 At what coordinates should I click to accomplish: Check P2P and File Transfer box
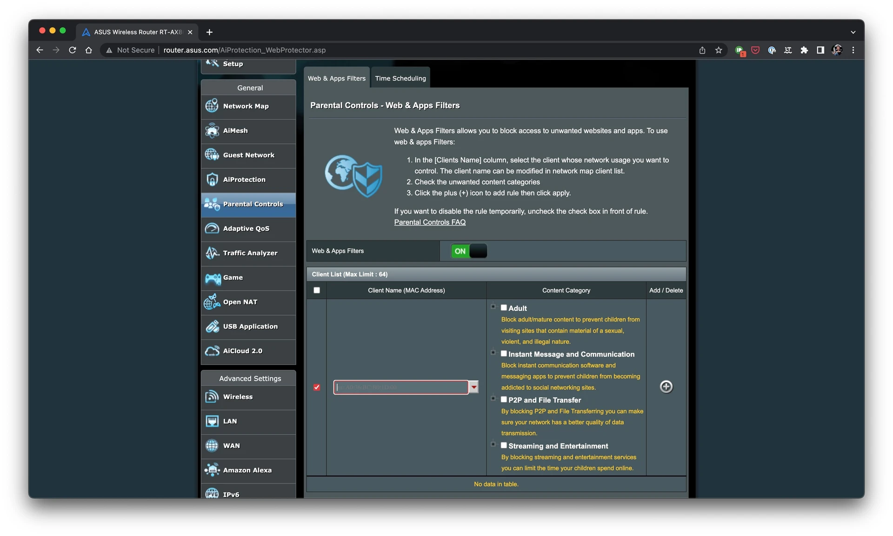tap(504, 399)
